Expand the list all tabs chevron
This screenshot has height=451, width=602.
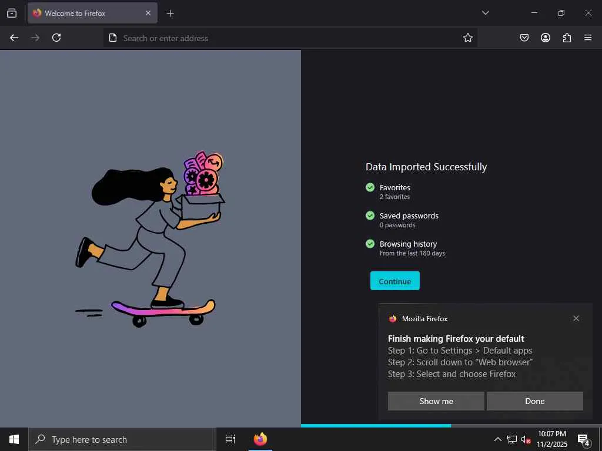click(486, 13)
